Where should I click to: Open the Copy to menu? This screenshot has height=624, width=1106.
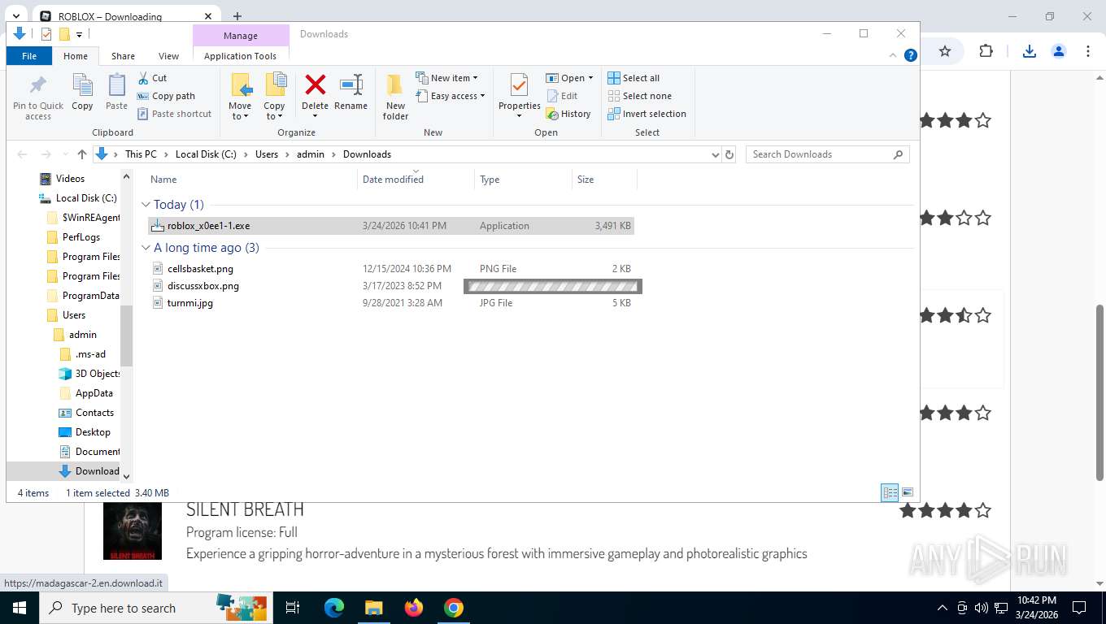[x=274, y=97]
